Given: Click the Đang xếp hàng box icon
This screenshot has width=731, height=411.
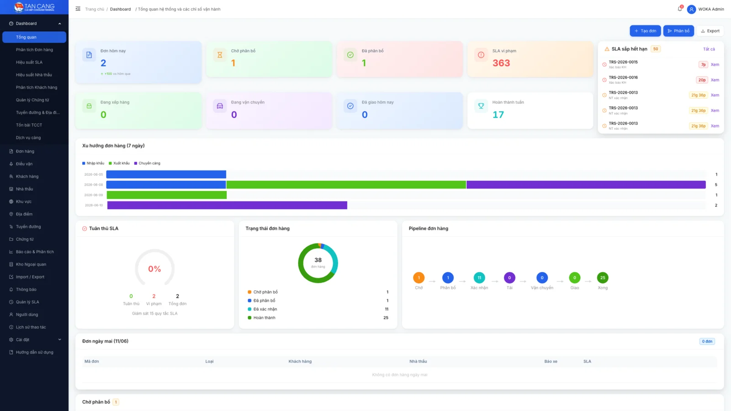Looking at the screenshot, I should coord(89,106).
